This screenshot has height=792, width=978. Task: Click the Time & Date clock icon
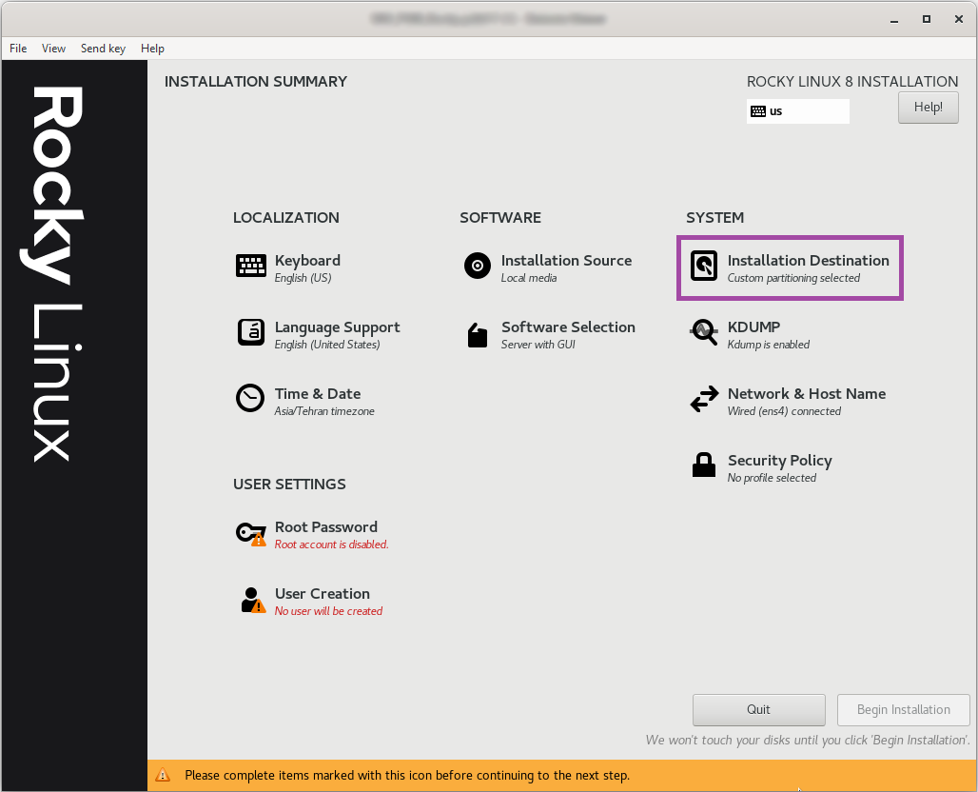[250, 398]
